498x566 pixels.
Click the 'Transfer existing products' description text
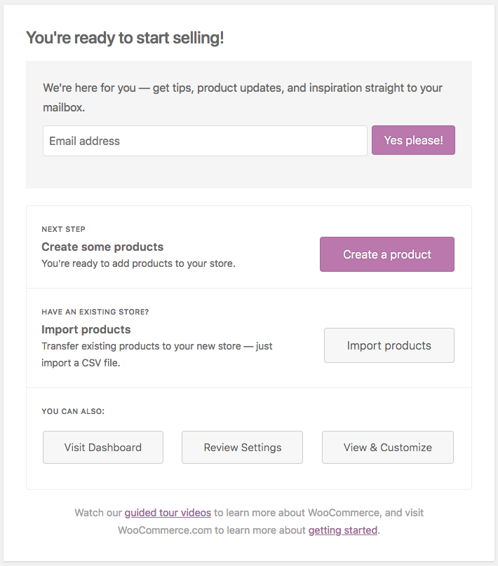tap(156, 347)
